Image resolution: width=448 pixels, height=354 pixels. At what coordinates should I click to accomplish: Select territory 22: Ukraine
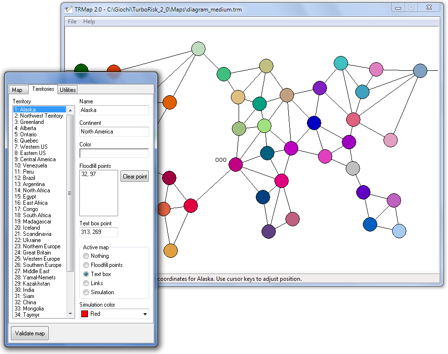40,240
